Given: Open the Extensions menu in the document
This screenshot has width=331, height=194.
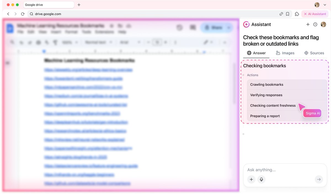Looking at the screenshot, I should (x=105, y=32).
